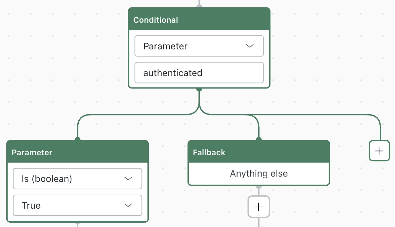Click the Anything else fallback text

pyautogui.click(x=259, y=174)
